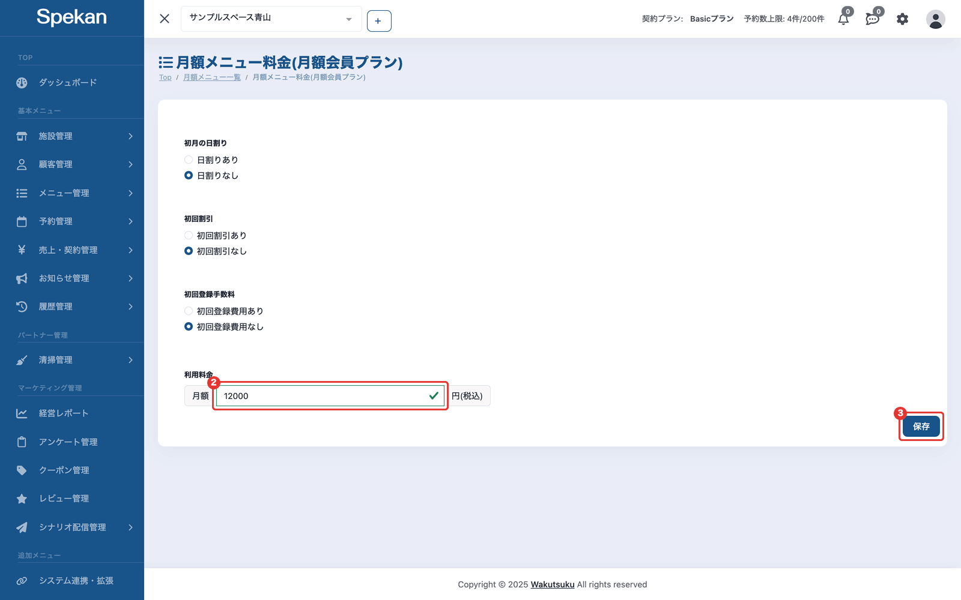Expand the シナリオ配信管理 submenu chevron
This screenshot has height=600, width=961.
click(130, 527)
